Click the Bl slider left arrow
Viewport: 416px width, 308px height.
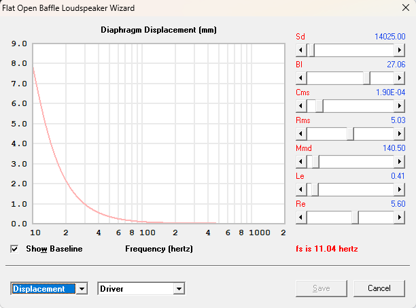301,78
